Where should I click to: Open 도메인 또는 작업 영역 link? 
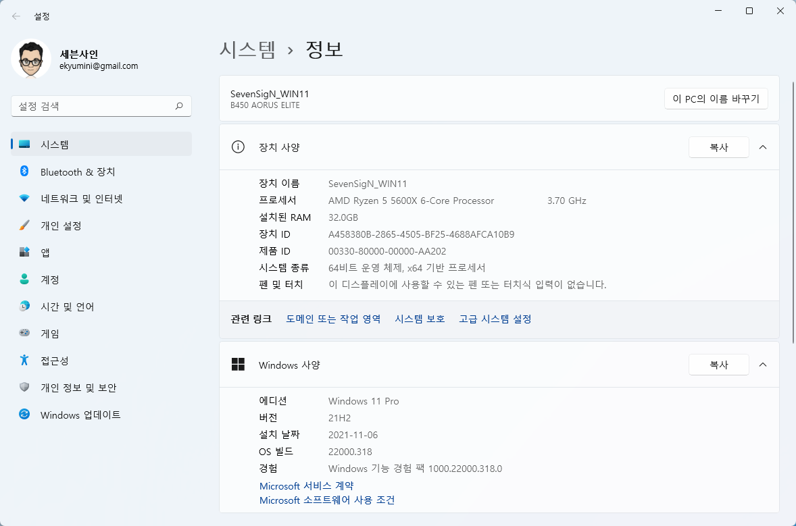coord(333,319)
